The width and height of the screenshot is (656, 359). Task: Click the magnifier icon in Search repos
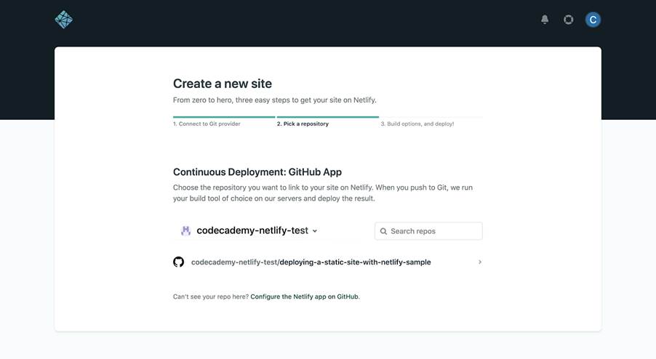383,231
